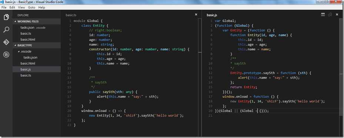This screenshot has width=344, height=138.
Task: Click 'module Global {' in basic.ts
Action: click(x=88, y=21)
